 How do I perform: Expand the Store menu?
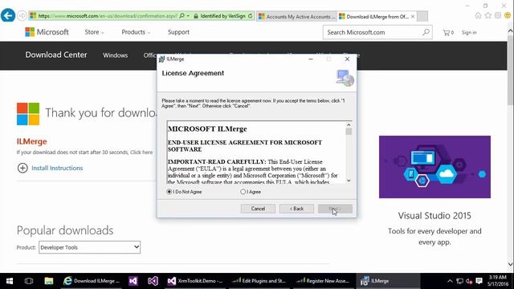point(94,32)
